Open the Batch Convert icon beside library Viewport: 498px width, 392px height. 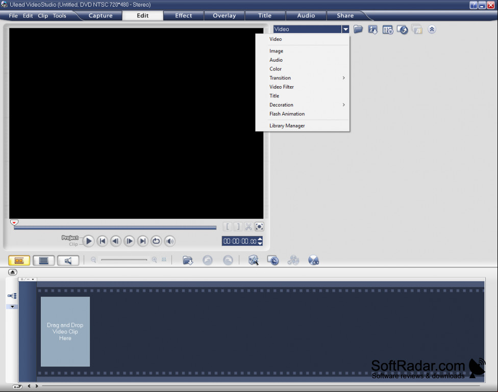click(387, 30)
